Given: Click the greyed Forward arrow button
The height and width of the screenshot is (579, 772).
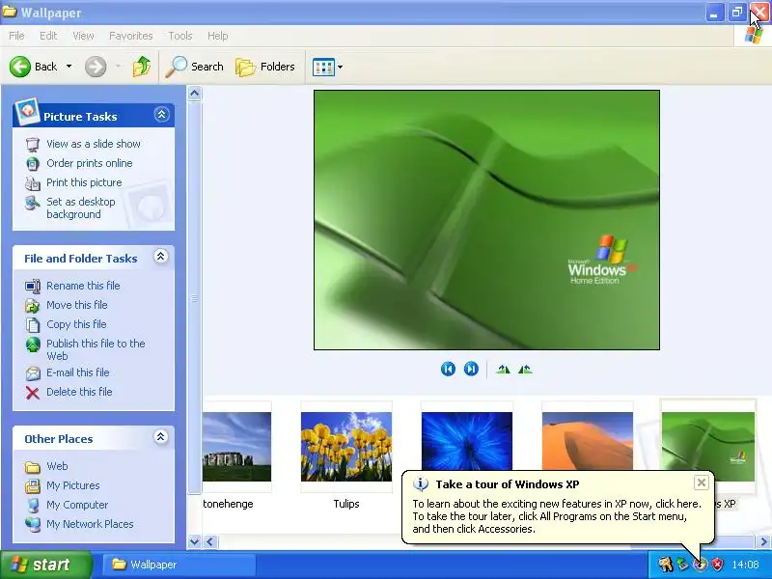Looking at the screenshot, I should click(96, 67).
